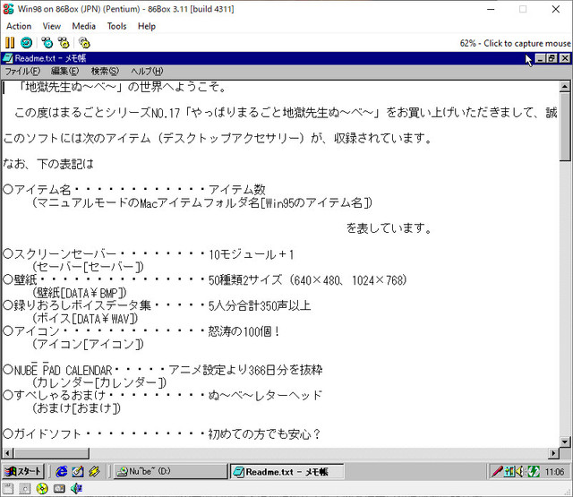This screenshot has width=573, height=497.
Task: Send Ctrl+Alt+Esc using the yellow keys icon
Action: click(64, 43)
